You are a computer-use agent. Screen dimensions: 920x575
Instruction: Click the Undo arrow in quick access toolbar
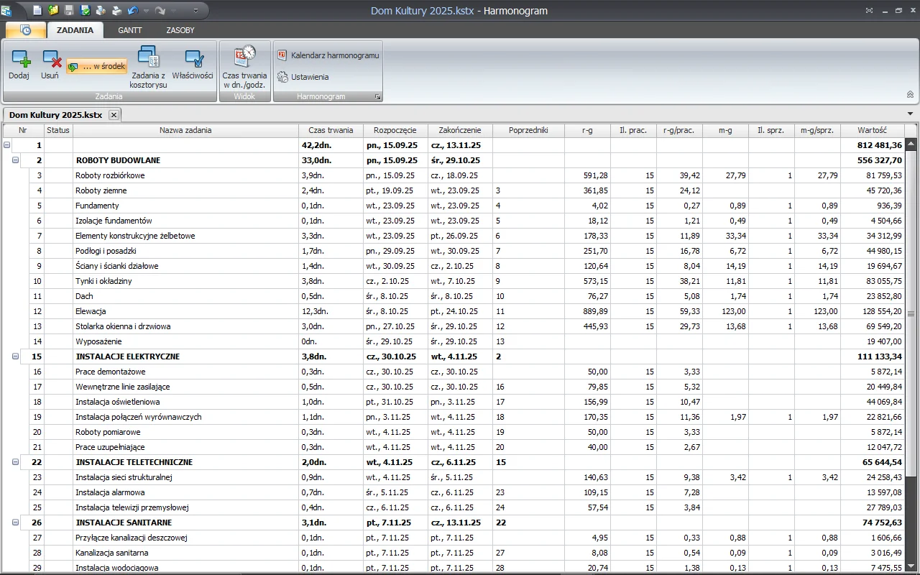[x=132, y=11]
